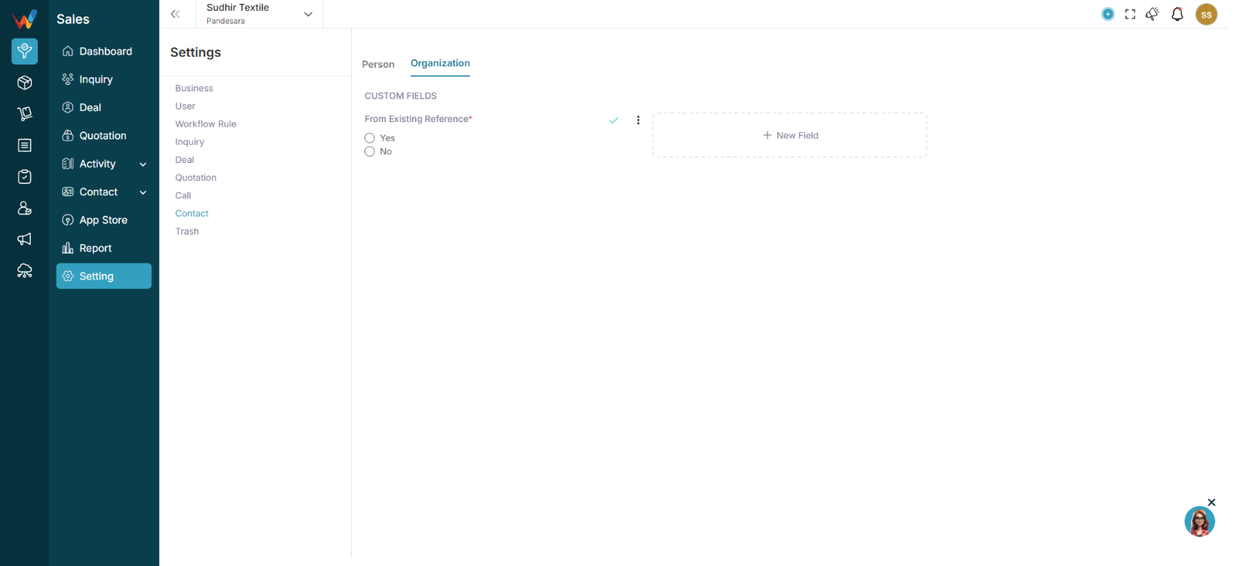This screenshot has width=1250, height=566.
Task: Open the Sudhir Textile business dropdown
Action: point(260,14)
